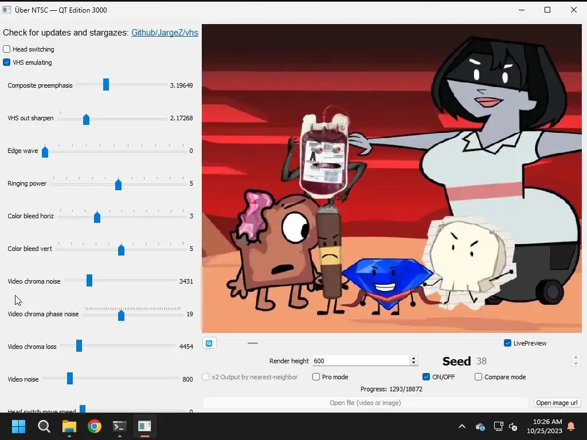Open Windows Search from the taskbar
The height and width of the screenshot is (440, 587).
pos(44,426)
